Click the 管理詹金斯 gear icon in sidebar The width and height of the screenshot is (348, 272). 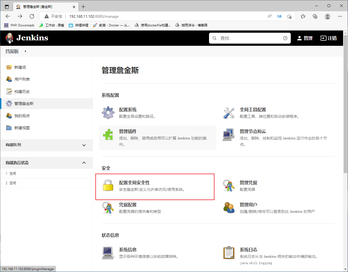coord(9,103)
